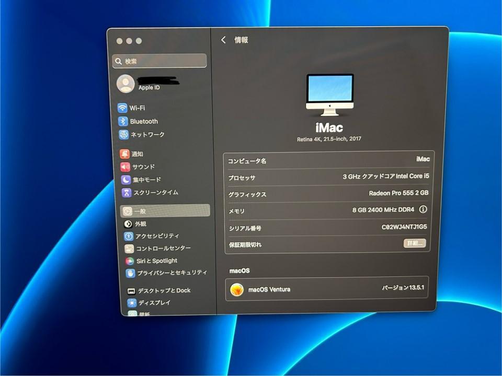Click the Apple ID avatar picture
Screen dimensions: 502x376
click(125, 84)
